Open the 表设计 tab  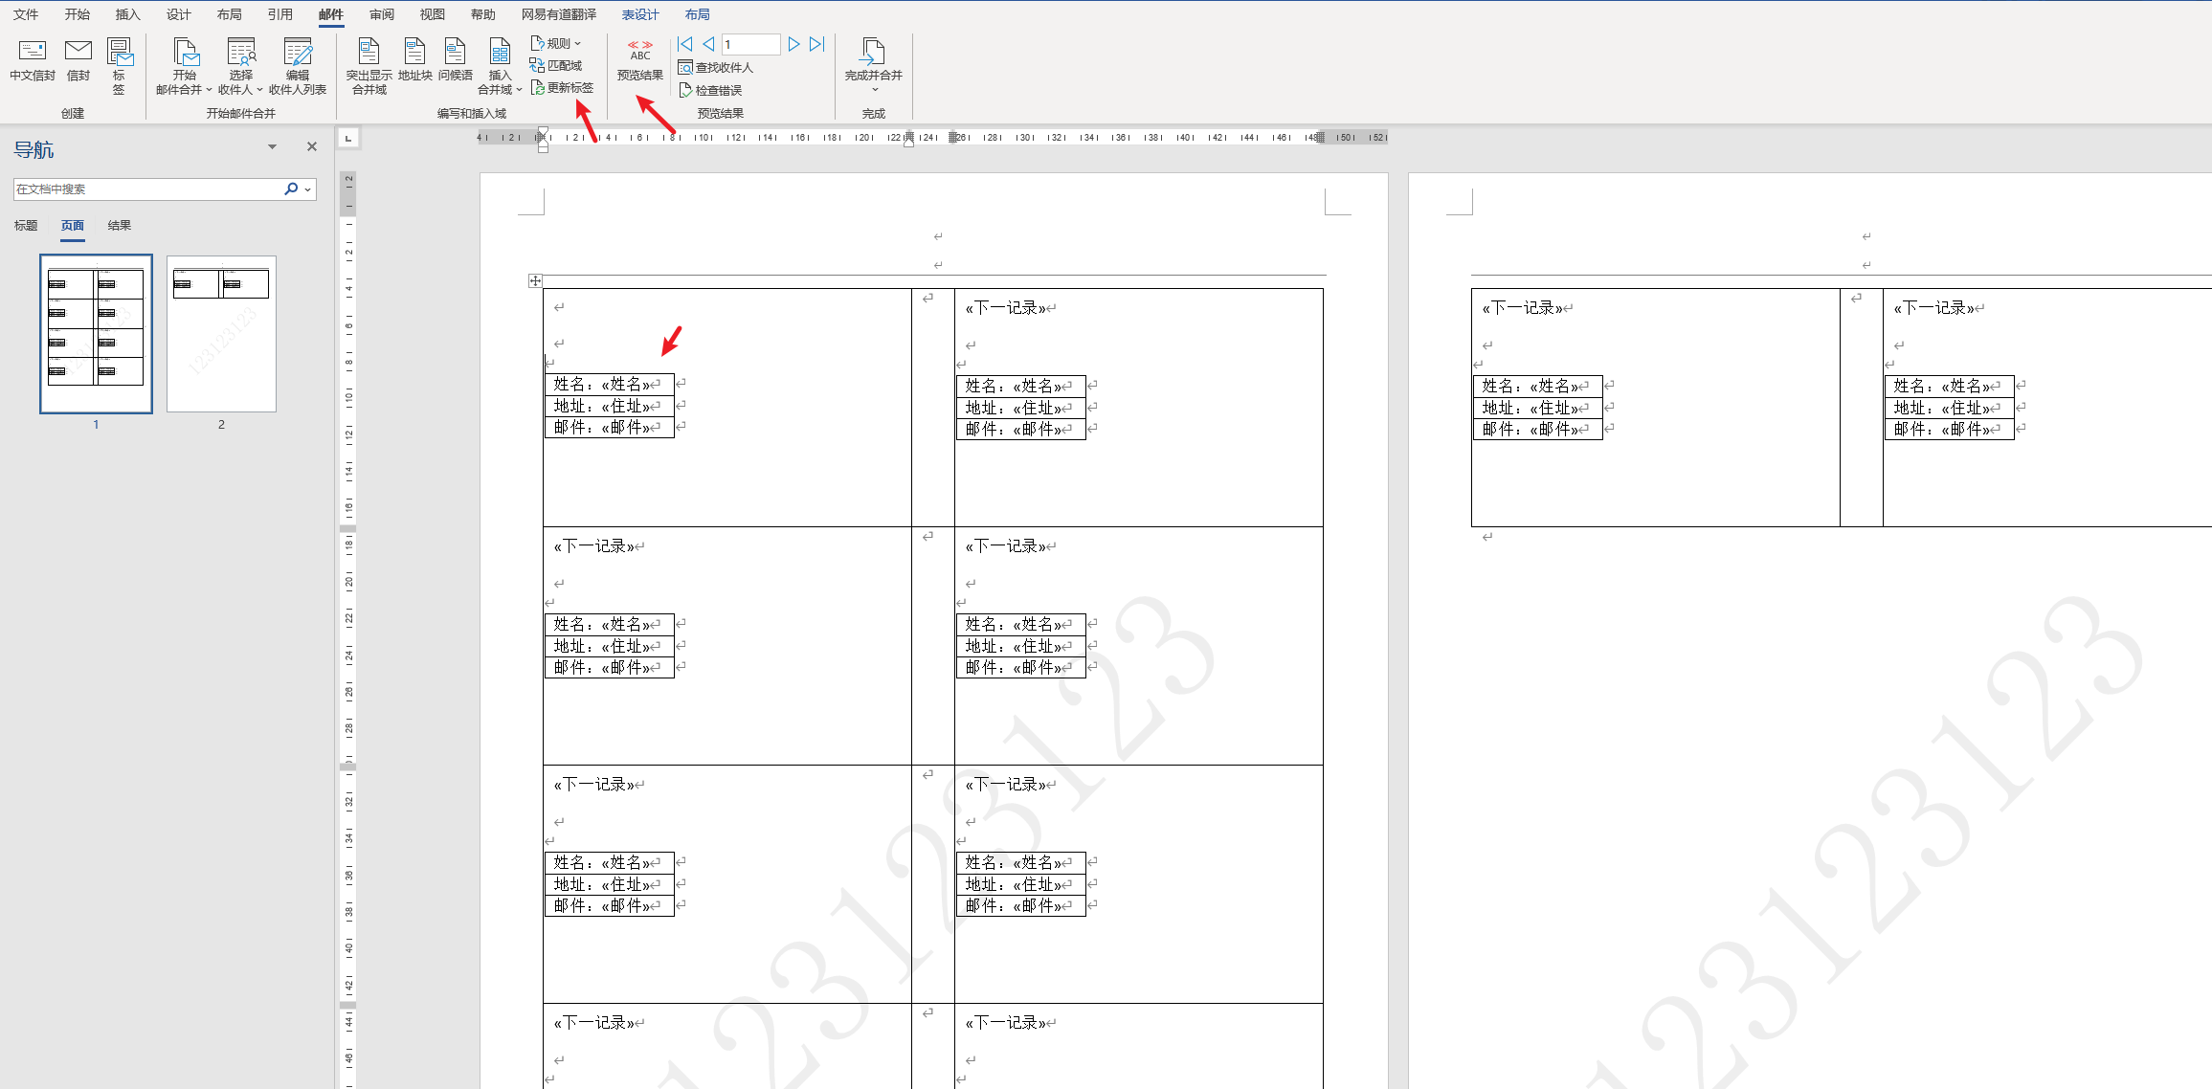[x=640, y=14]
